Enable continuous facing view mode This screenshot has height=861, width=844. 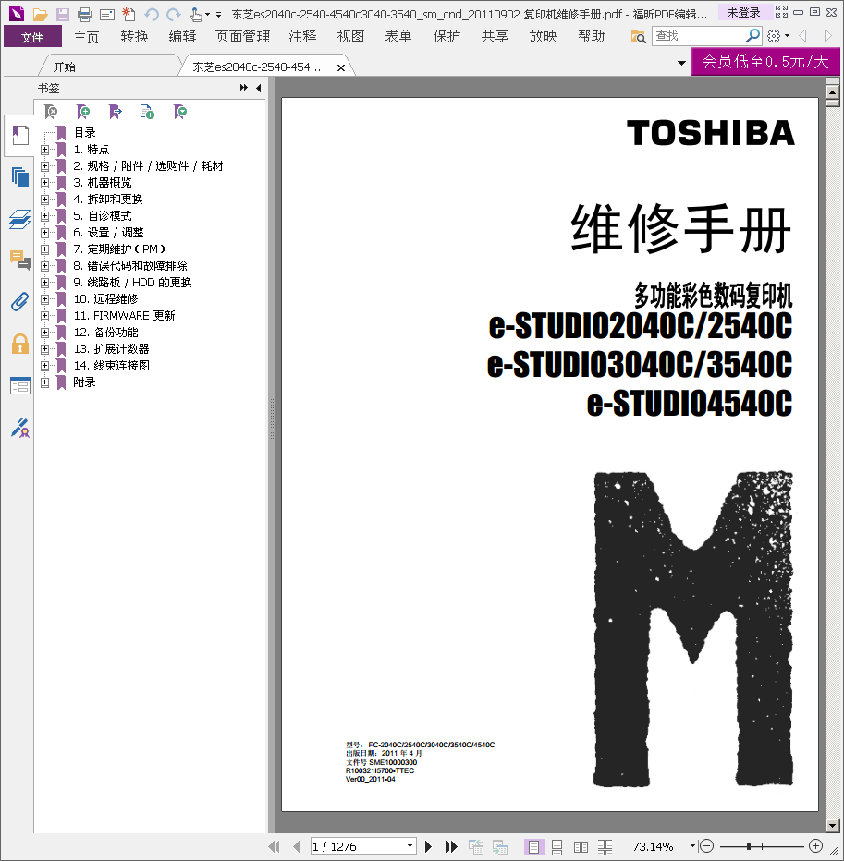click(x=605, y=847)
